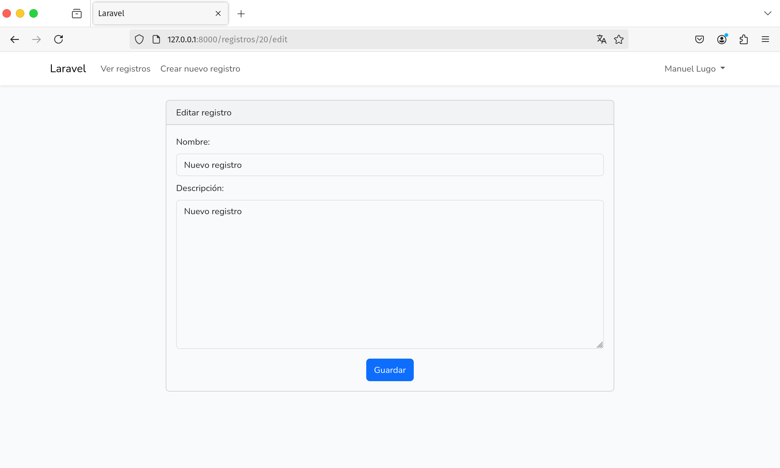Reload the current page

pyautogui.click(x=58, y=39)
